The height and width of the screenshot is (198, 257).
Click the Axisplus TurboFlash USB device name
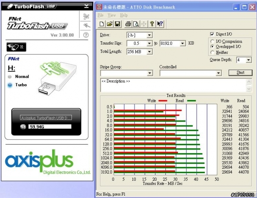[x=46, y=118]
